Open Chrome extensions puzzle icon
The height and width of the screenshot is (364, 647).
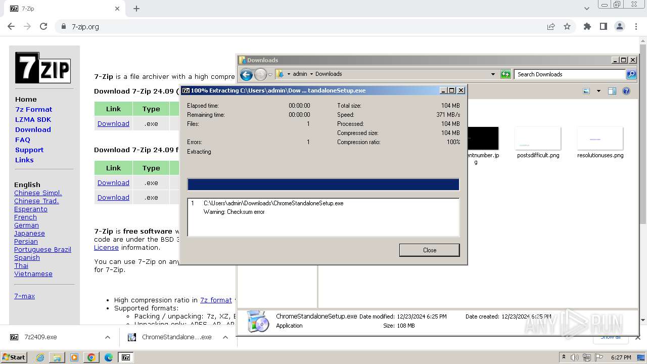click(x=587, y=26)
